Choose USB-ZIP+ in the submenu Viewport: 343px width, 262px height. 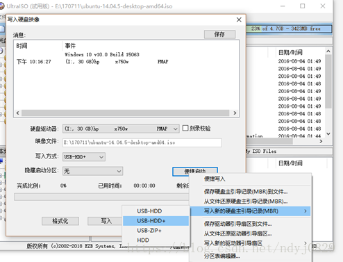[x=156, y=231]
